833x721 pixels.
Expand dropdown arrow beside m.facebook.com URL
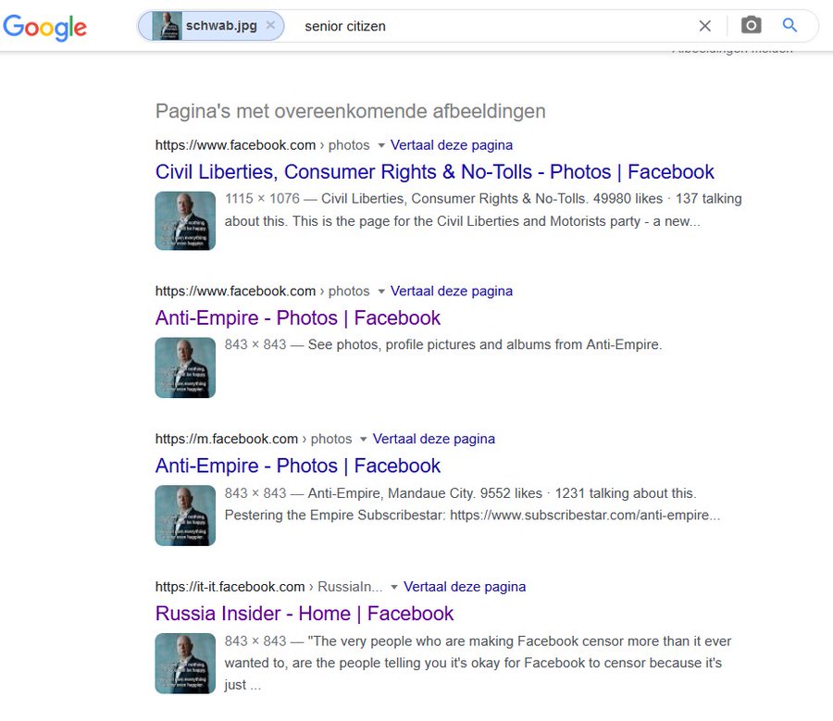point(364,439)
